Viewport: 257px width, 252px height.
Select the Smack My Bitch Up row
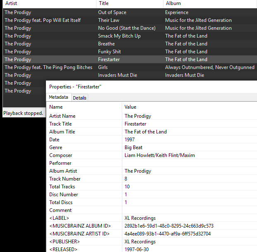pyautogui.click(x=130, y=36)
